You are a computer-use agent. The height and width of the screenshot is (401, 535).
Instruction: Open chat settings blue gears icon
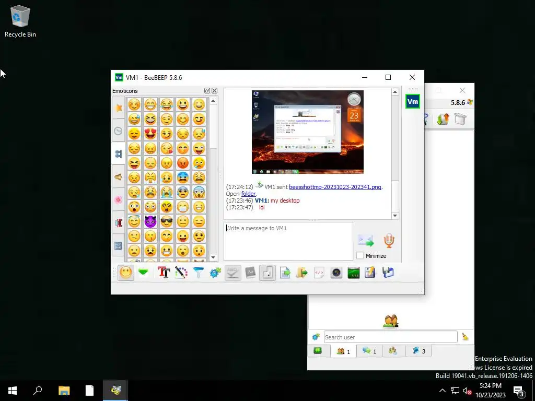point(215,273)
